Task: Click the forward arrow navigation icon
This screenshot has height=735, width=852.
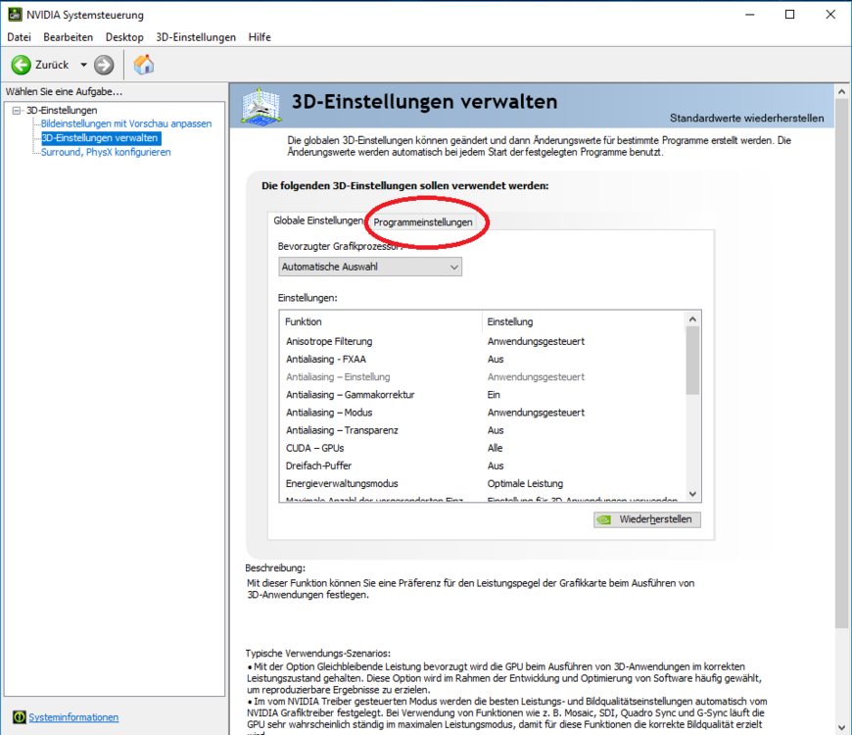Action: (104, 65)
